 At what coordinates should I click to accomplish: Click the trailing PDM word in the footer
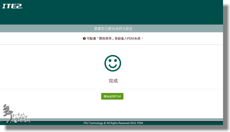coord(144,123)
